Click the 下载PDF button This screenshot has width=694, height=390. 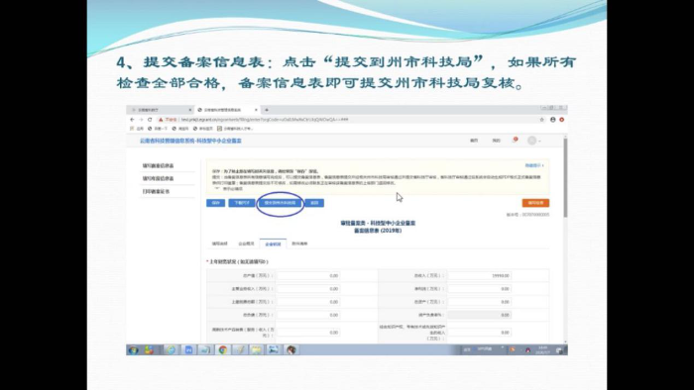pos(242,203)
